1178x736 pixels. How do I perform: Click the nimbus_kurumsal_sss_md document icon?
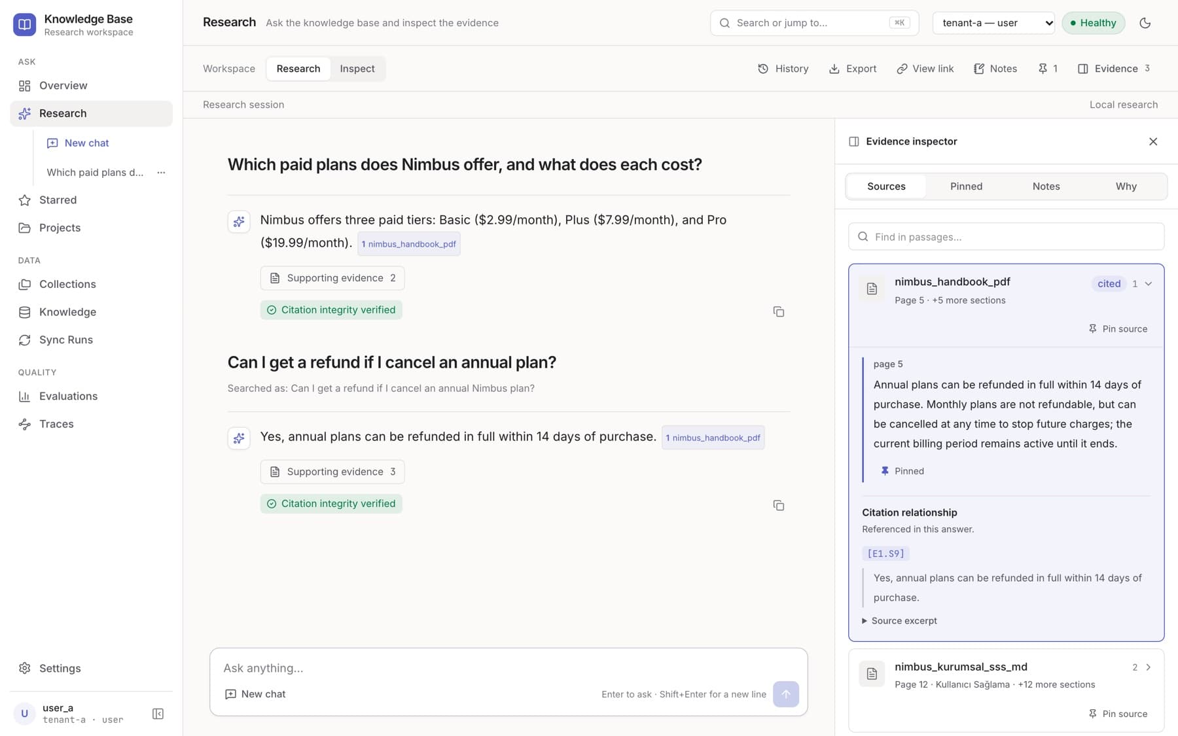tap(872, 673)
